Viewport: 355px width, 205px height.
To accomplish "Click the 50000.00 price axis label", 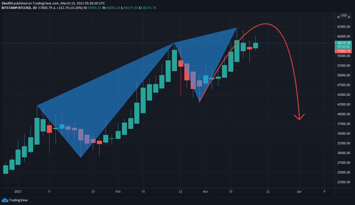I will [x=344, y=75].
